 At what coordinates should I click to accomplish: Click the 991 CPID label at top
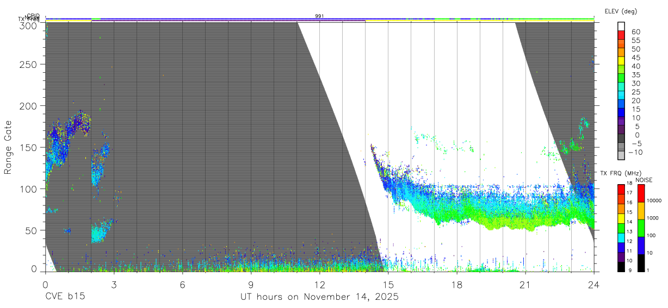click(319, 16)
